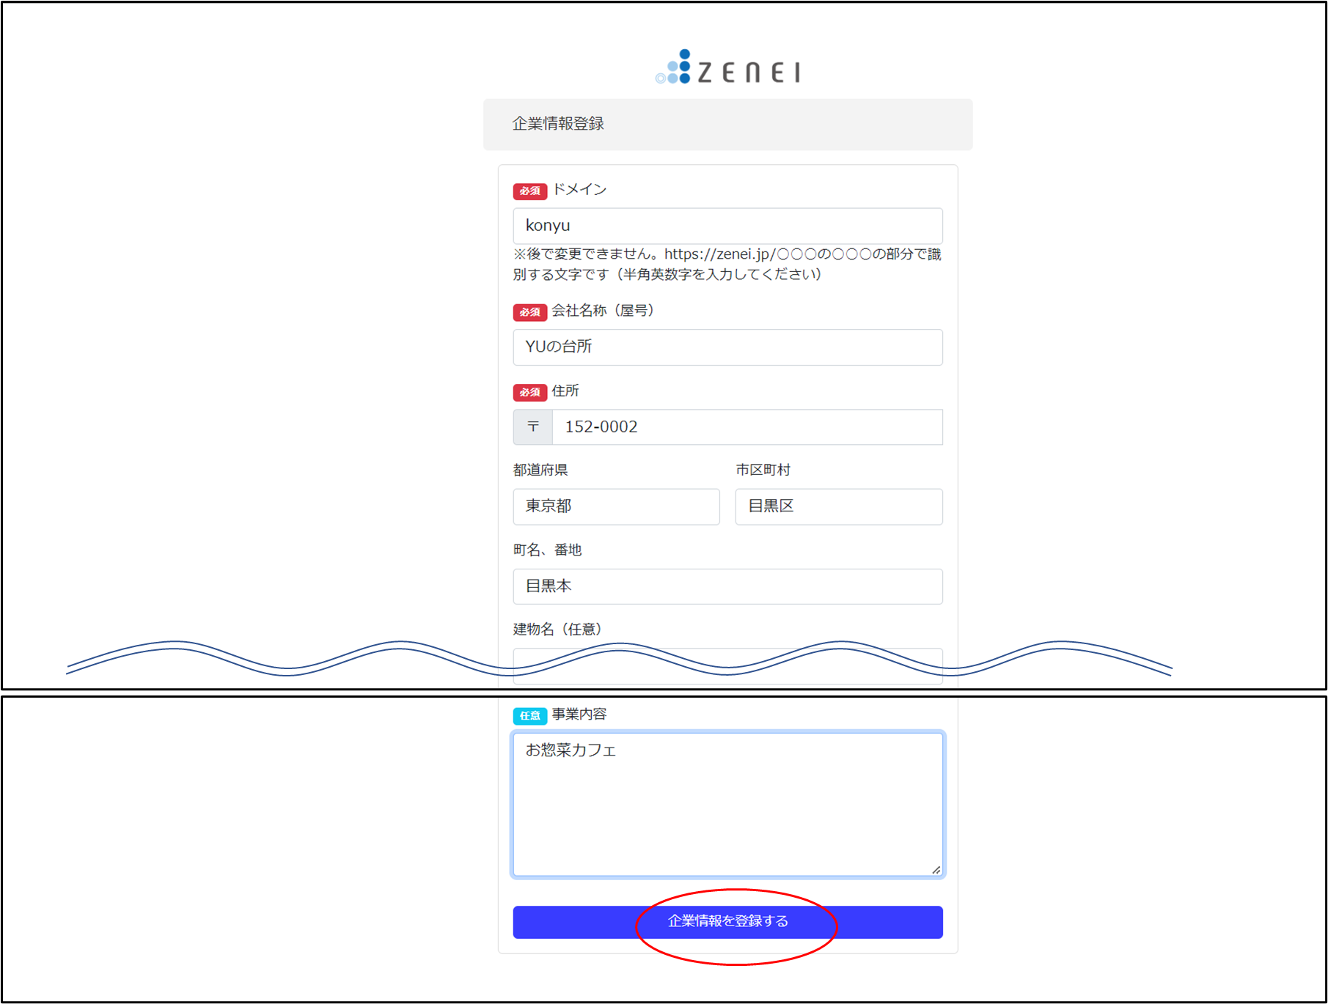The image size is (1328, 1004).
Task: Click the 必須 badge beside 住所
Action: pos(530,392)
